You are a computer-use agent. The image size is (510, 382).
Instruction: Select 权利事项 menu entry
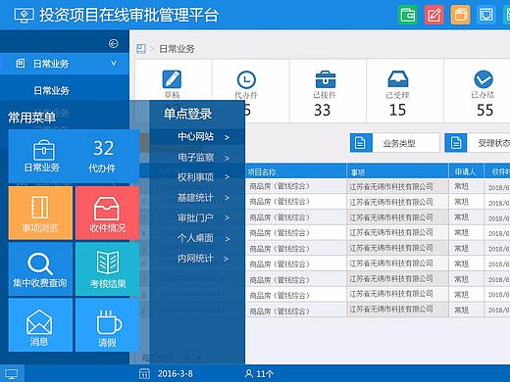coord(195,177)
